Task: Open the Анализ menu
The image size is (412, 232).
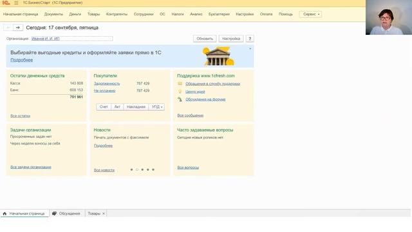Action: point(196,14)
